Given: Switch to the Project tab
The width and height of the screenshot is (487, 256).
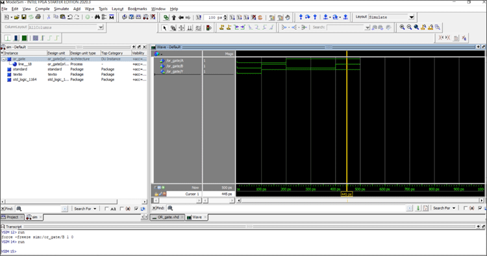Looking at the screenshot, I should pyautogui.click(x=12, y=217).
